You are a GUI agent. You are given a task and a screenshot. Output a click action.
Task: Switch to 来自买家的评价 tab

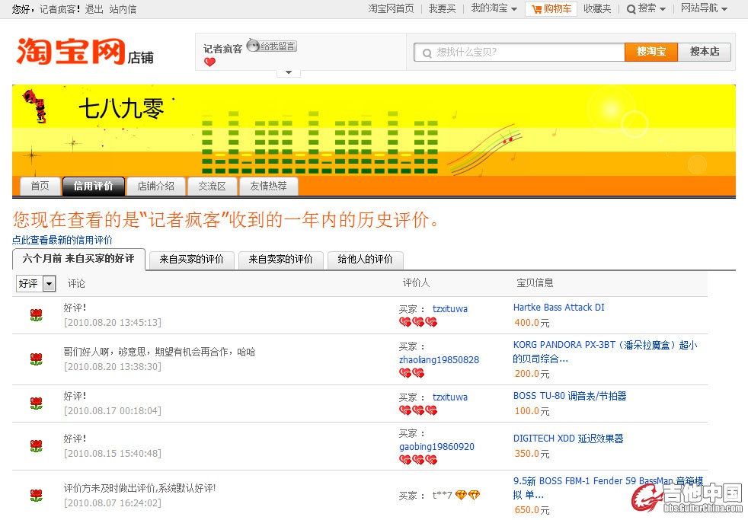point(192,260)
